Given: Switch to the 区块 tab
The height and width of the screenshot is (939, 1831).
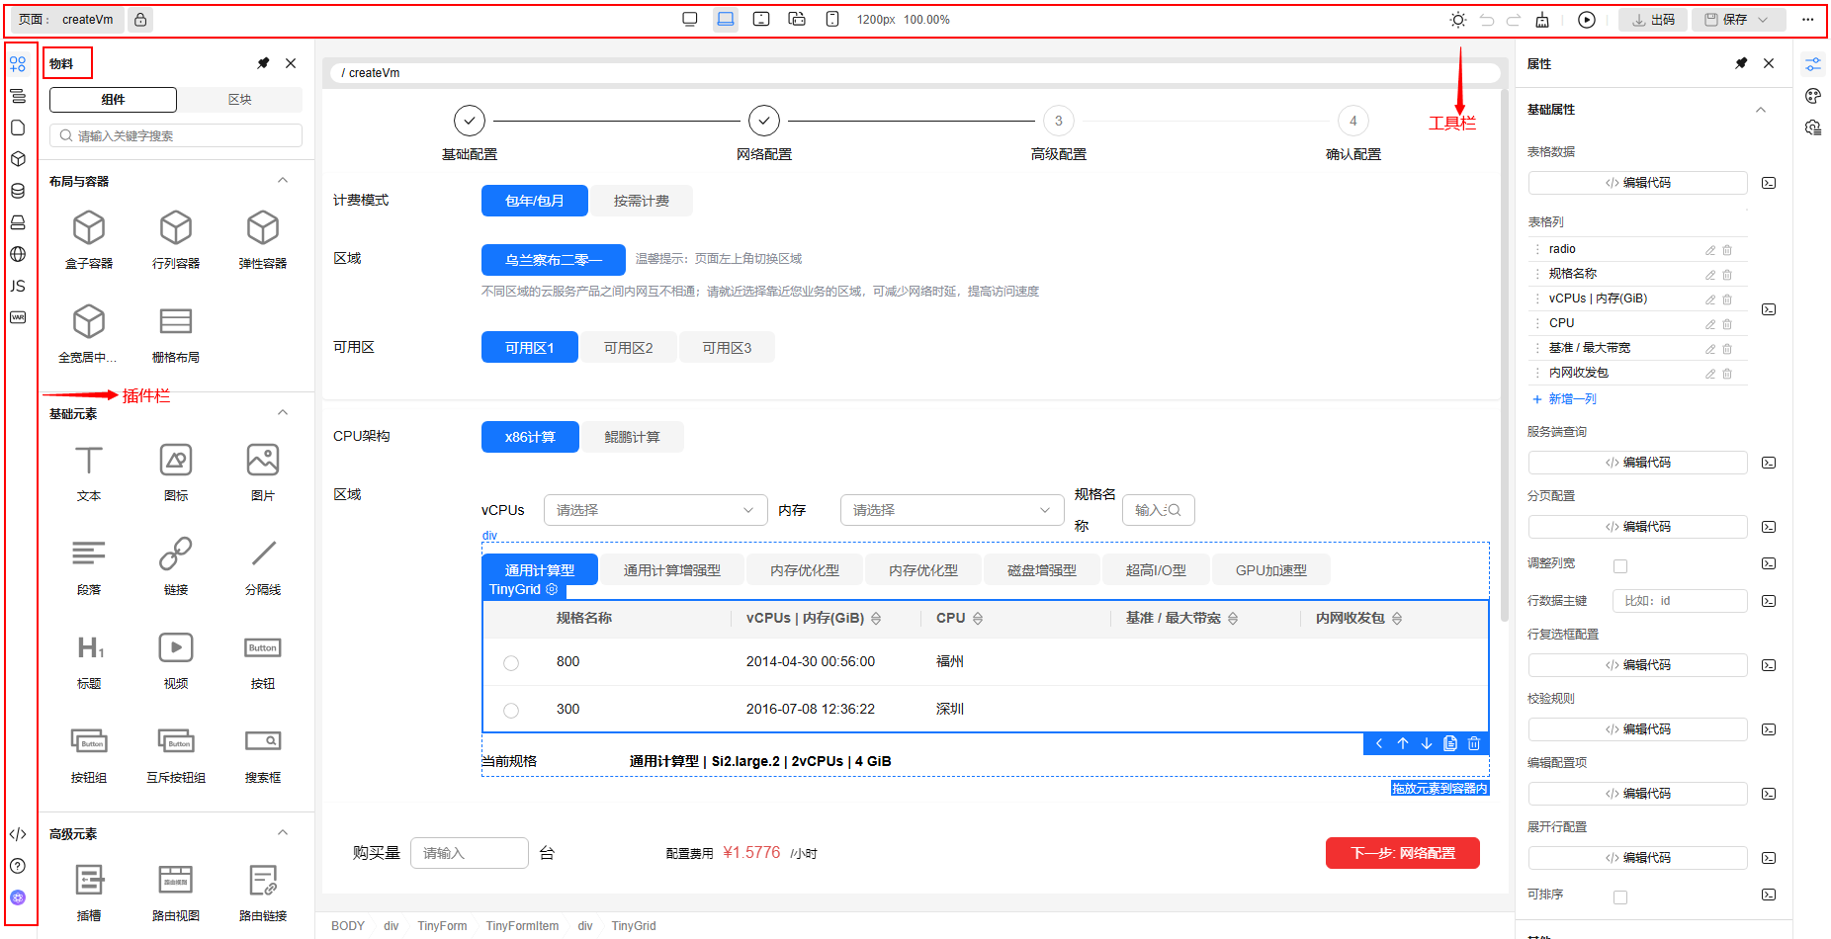Looking at the screenshot, I should [x=239, y=100].
